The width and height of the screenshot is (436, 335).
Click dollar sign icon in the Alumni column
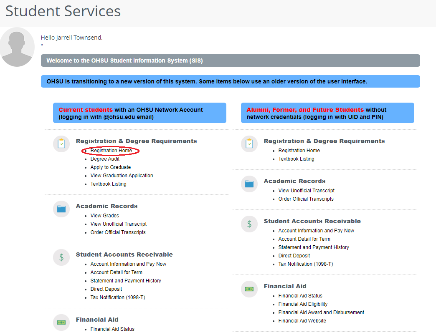point(249,224)
